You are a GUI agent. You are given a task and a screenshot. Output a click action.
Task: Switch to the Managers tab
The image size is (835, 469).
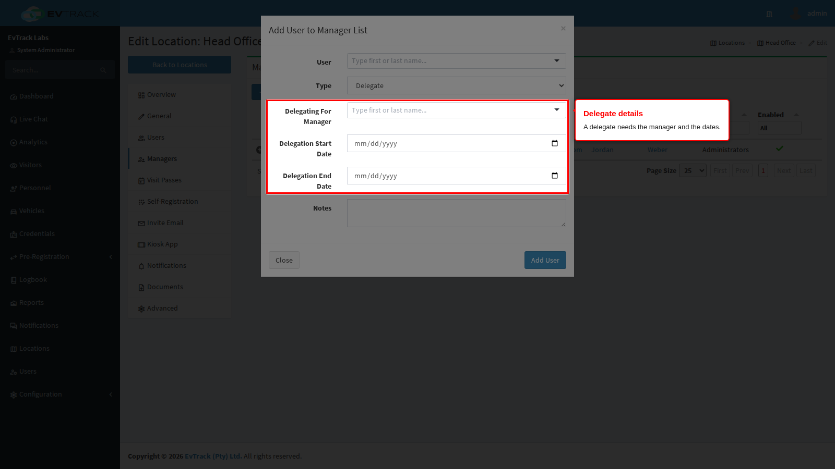pyautogui.click(x=162, y=159)
